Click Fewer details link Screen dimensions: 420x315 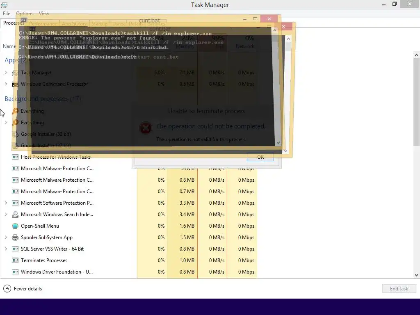point(28,289)
